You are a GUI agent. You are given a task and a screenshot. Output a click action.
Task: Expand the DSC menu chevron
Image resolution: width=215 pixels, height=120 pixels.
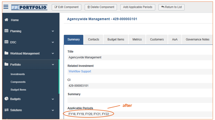[x=53, y=42]
